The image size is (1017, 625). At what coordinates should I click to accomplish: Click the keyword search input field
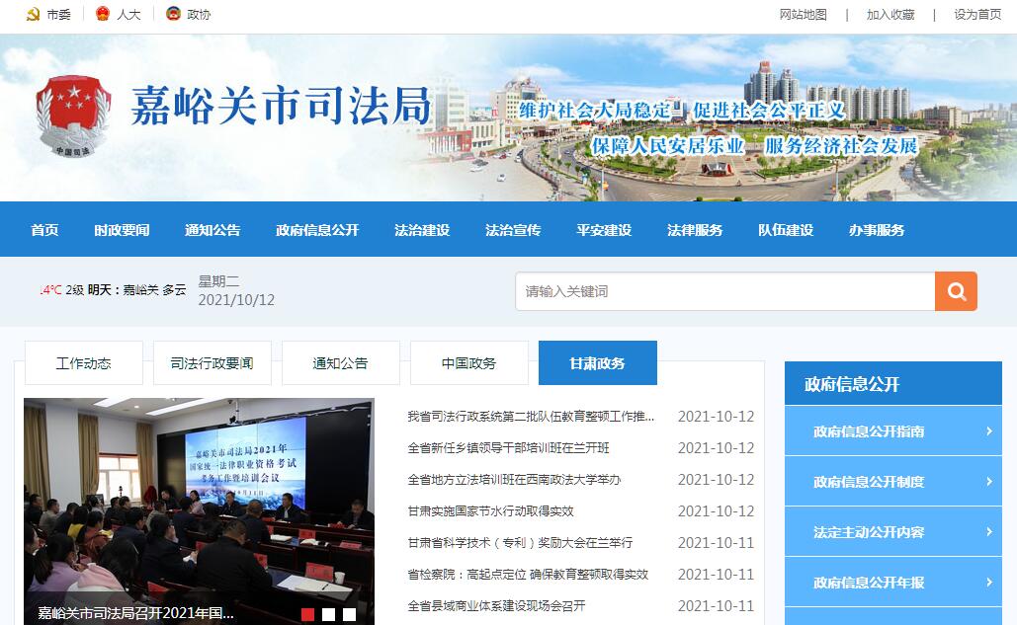tap(724, 291)
